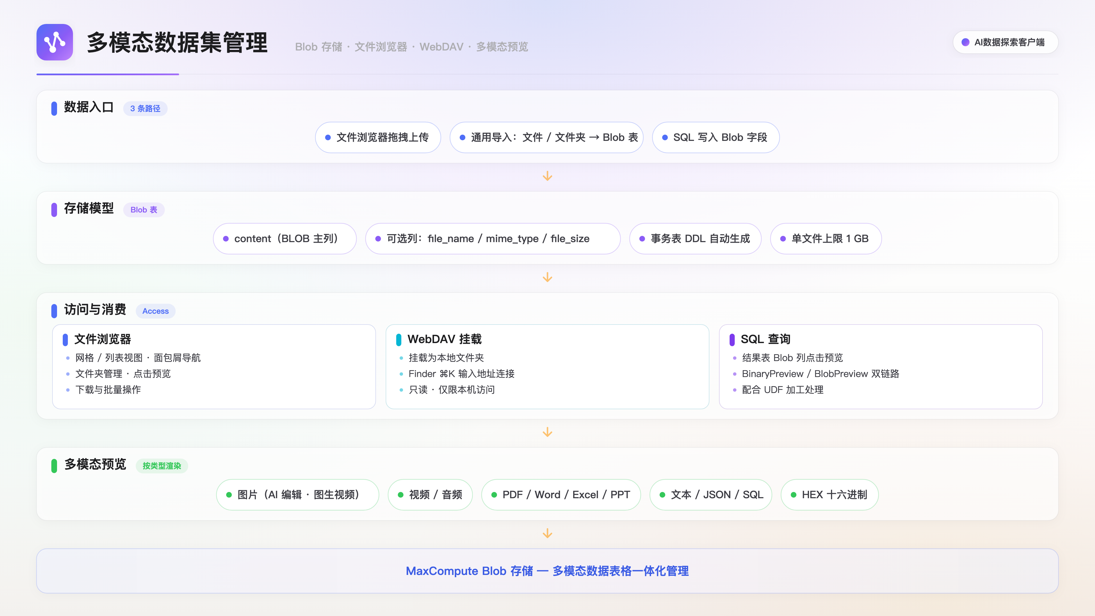The image size is (1095, 616).
Task: Click the 事务表 DDL 自动生成 pill
Action: pyautogui.click(x=695, y=238)
